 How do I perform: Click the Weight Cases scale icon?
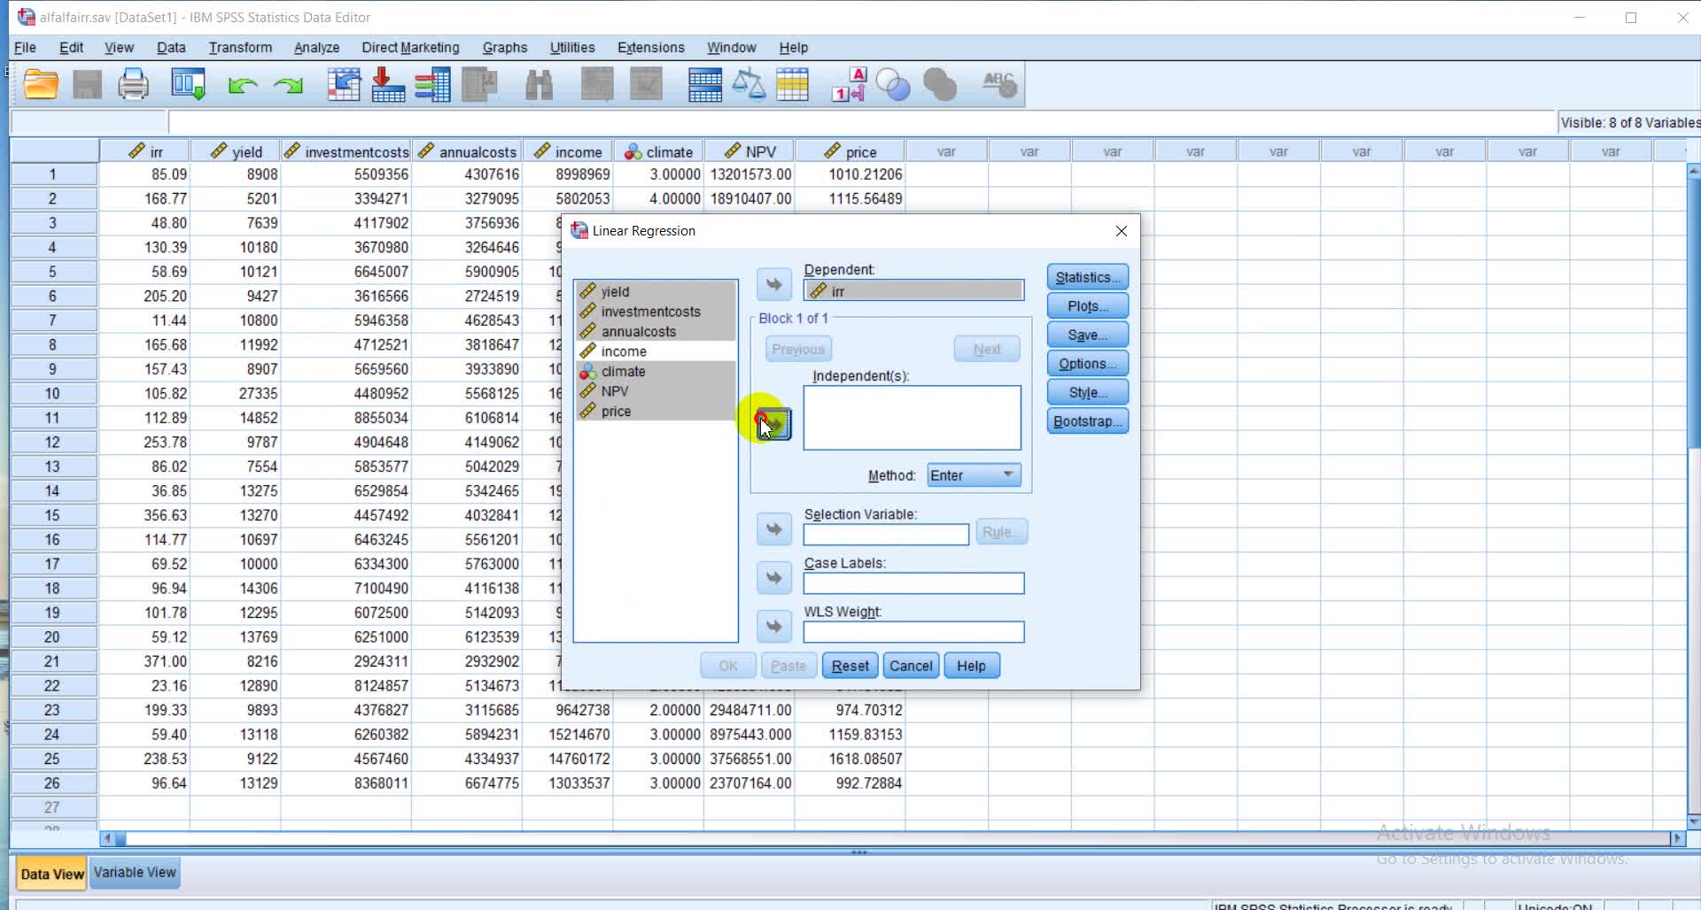point(749,85)
